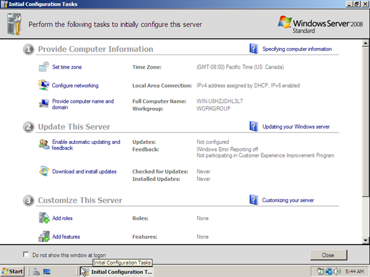The height and width of the screenshot is (277, 370).
Task: Click the WIN-U8HZJDHL3L7 computer name text
Action: tap(219, 101)
